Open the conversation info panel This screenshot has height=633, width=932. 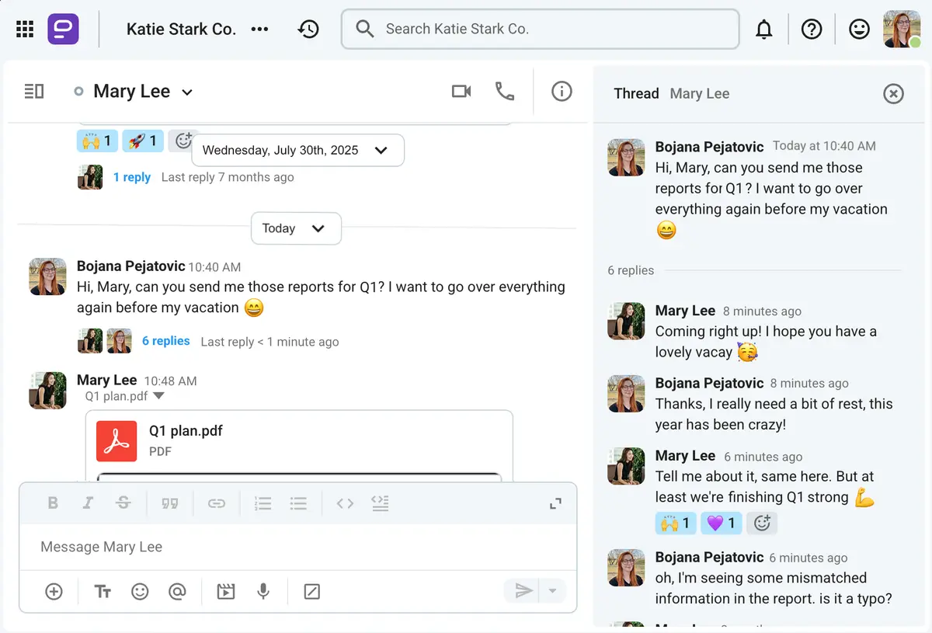tap(562, 92)
